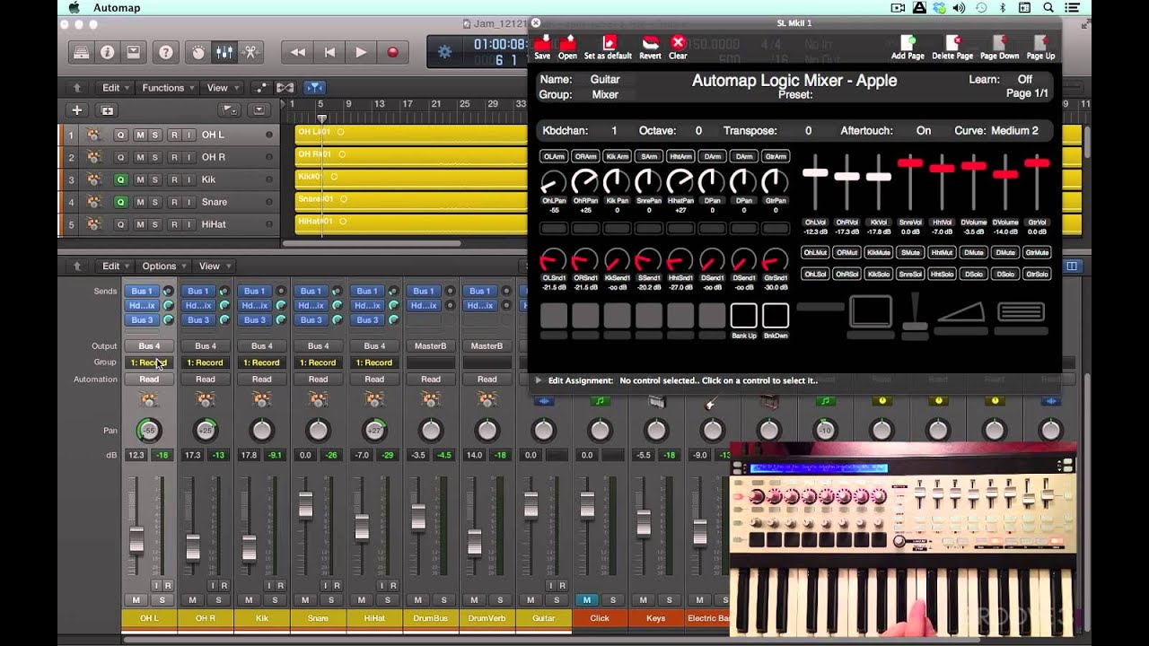The width and height of the screenshot is (1149, 646).
Task: Open mixer Options dropdown
Action: 163,266
